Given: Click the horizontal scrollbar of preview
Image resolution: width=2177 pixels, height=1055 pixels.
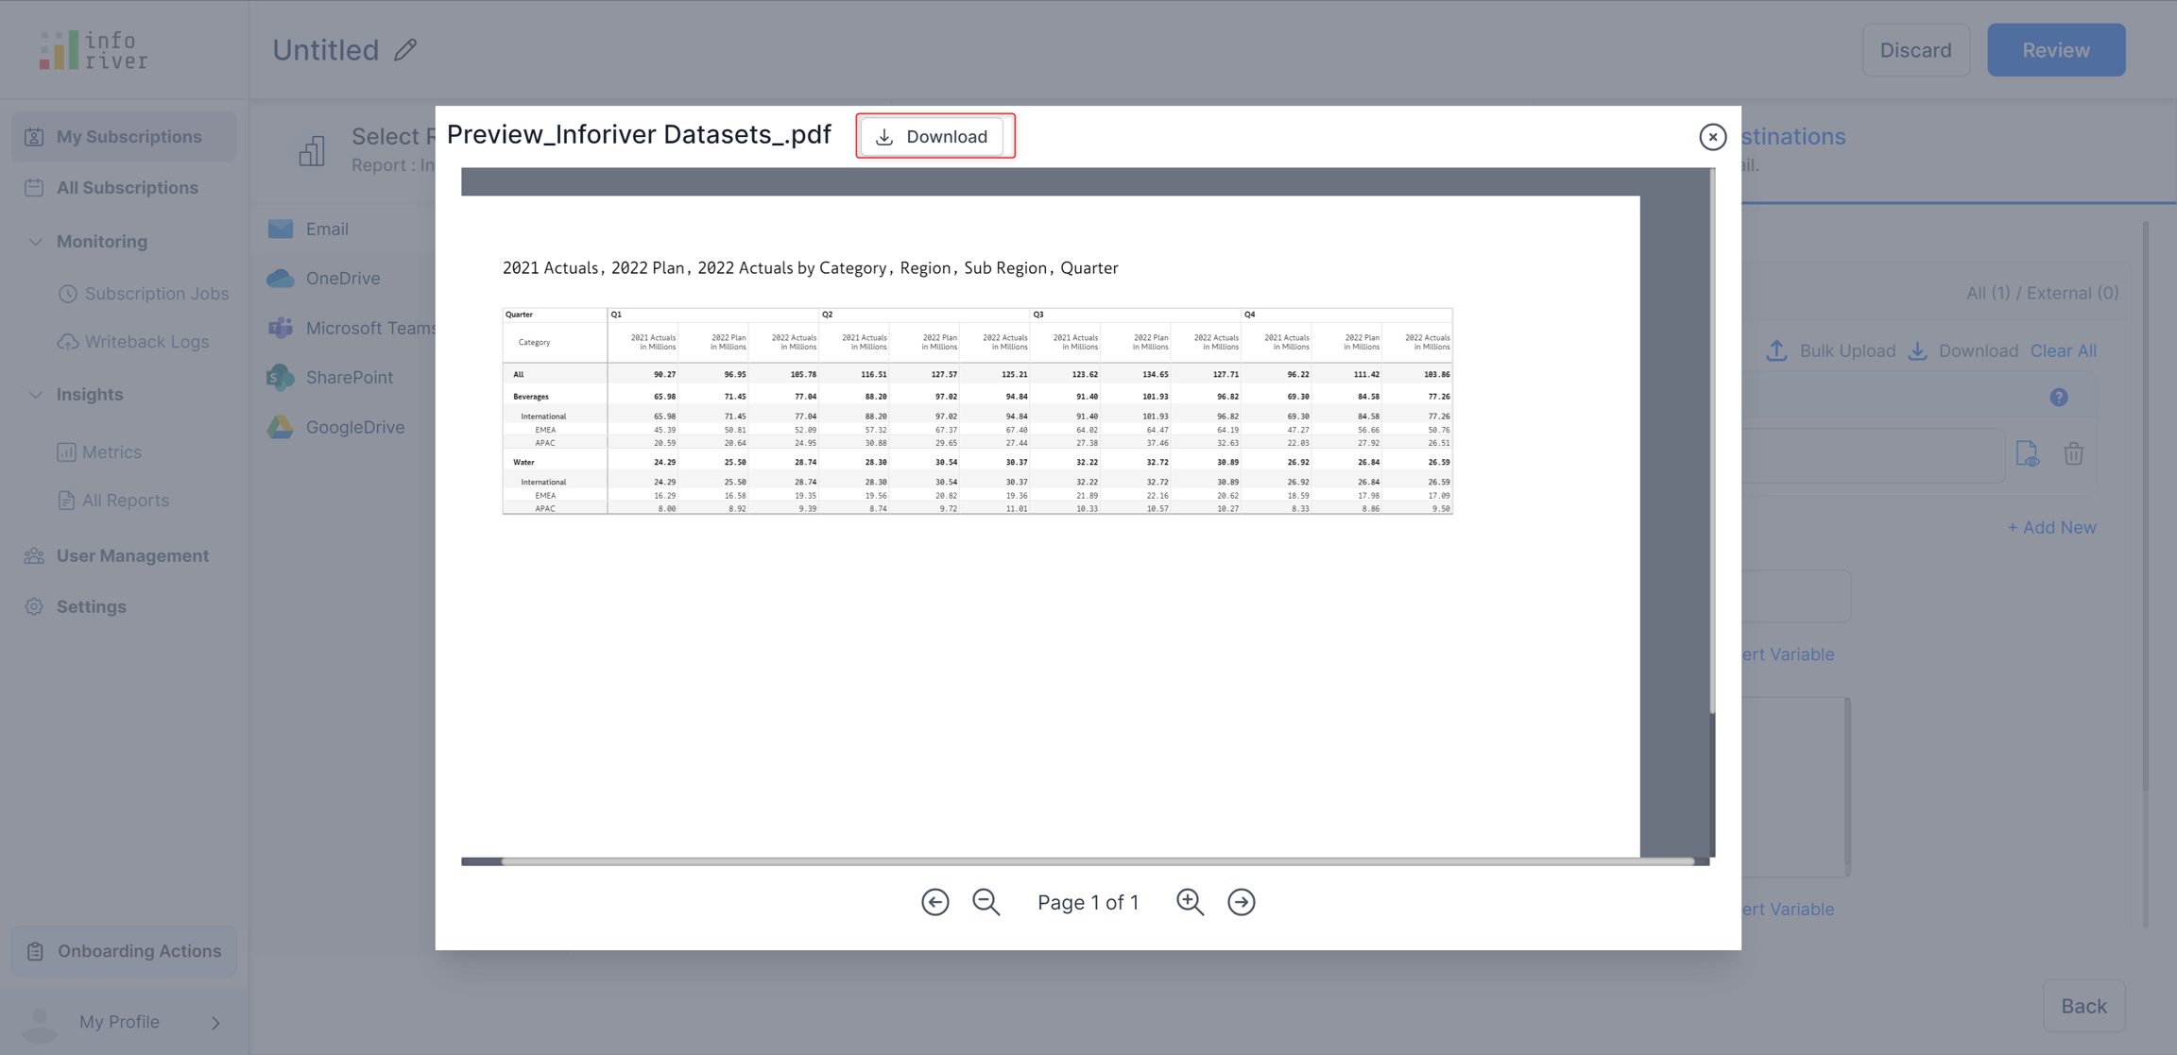Looking at the screenshot, I should click(x=1096, y=861).
